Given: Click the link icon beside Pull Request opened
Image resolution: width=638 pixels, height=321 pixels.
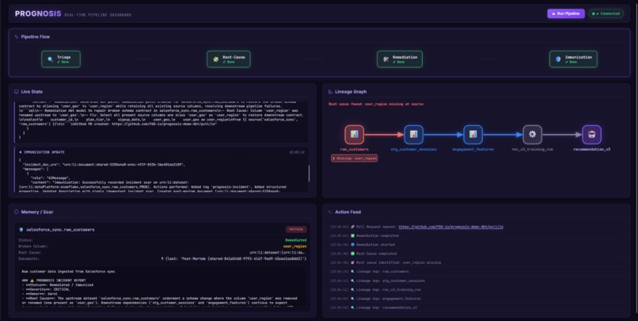Looking at the screenshot, I should 352,227.
